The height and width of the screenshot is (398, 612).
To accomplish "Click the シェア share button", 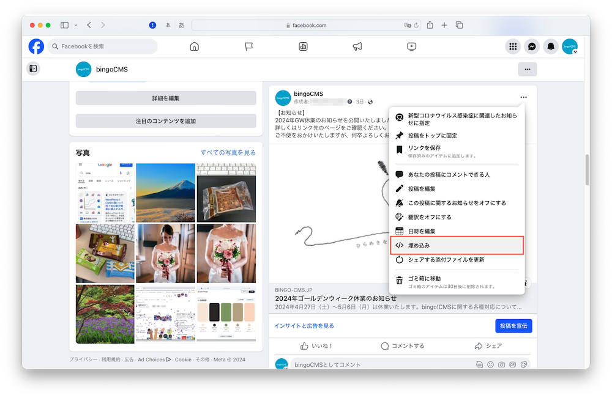I will (x=488, y=346).
